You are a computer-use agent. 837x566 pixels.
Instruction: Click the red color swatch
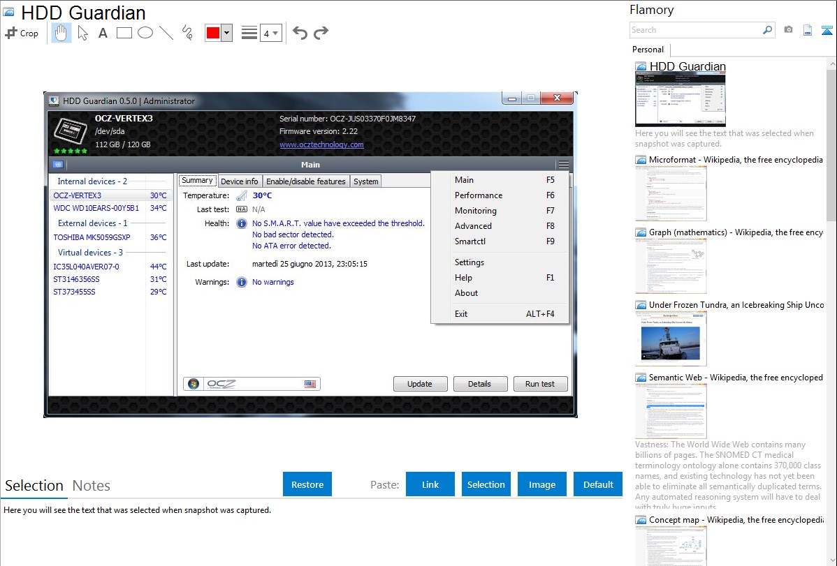[x=212, y=33]
